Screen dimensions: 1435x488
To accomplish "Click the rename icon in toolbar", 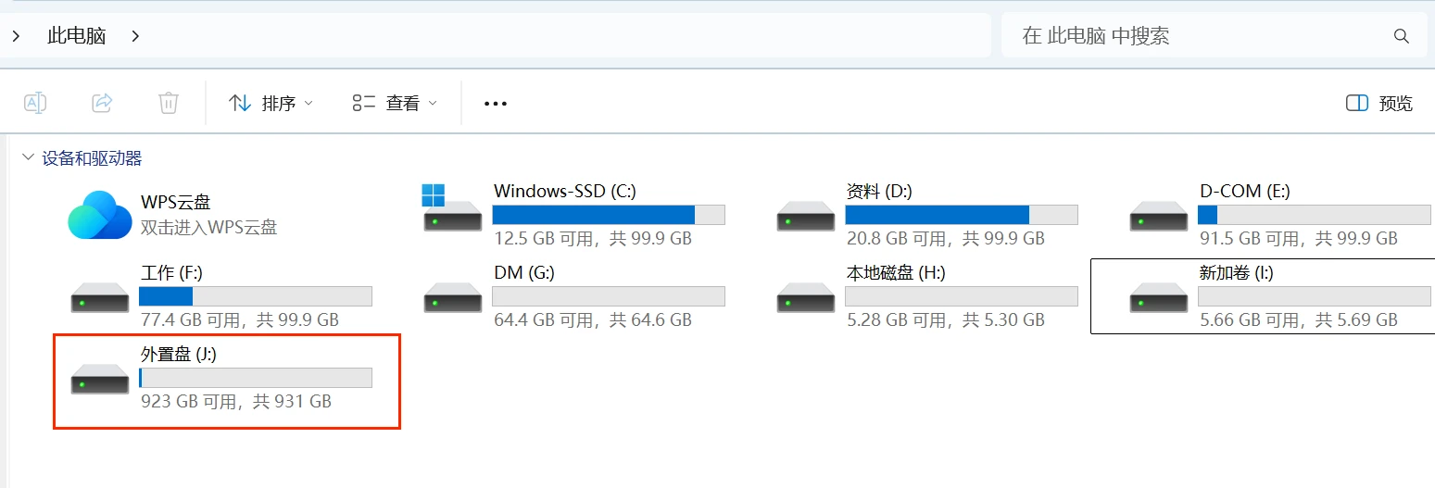I will point(35,103).
